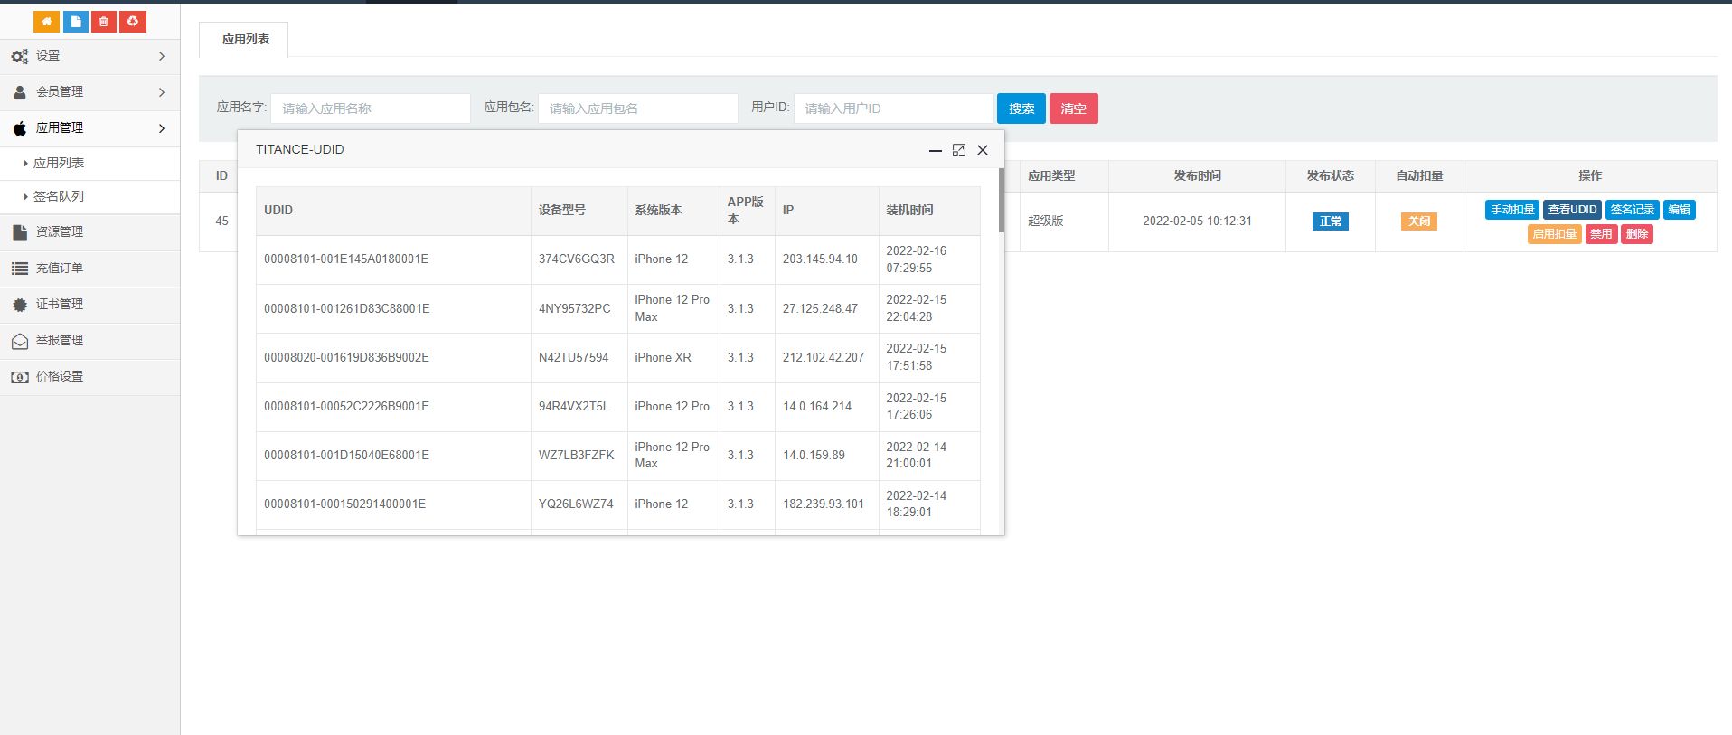This screenshot has width=1732, height=735.
Task: Click the orange 启用扣量 button
Action: tap(1555, 234)
